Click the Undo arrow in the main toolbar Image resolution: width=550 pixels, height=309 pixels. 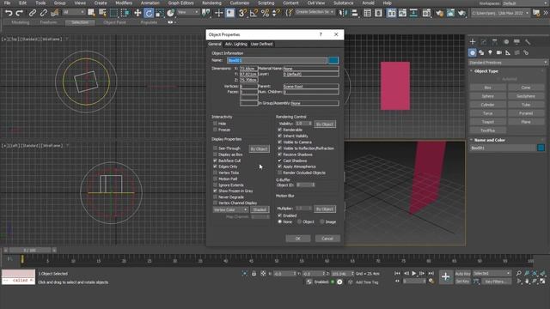pyautogui.click(x=9, y=13)
